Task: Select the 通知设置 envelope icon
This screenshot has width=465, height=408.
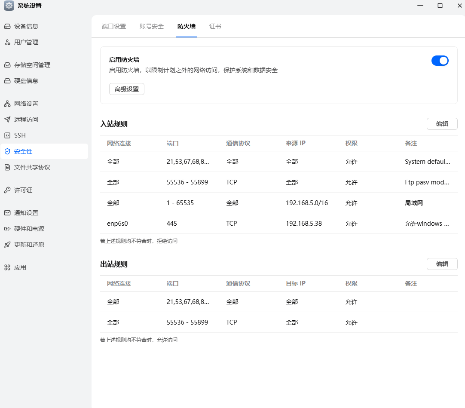Action: (x=7, y=213)
